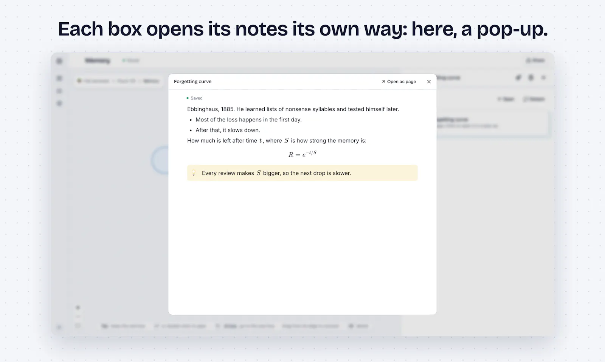Click the green 'Saved' status indicator

coord(194,98)
